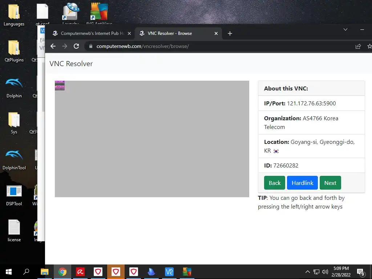Click the Chrome icon in taskbar
The width and height of the screenshot is (372, 279).
pos(62,272)
